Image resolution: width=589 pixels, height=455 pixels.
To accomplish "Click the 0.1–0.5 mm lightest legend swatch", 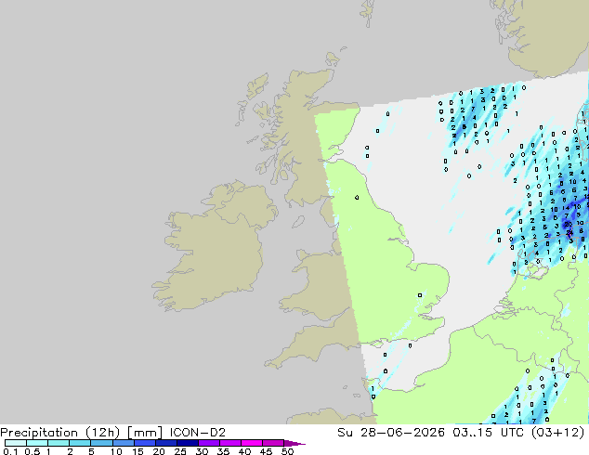I will [16, 443].
